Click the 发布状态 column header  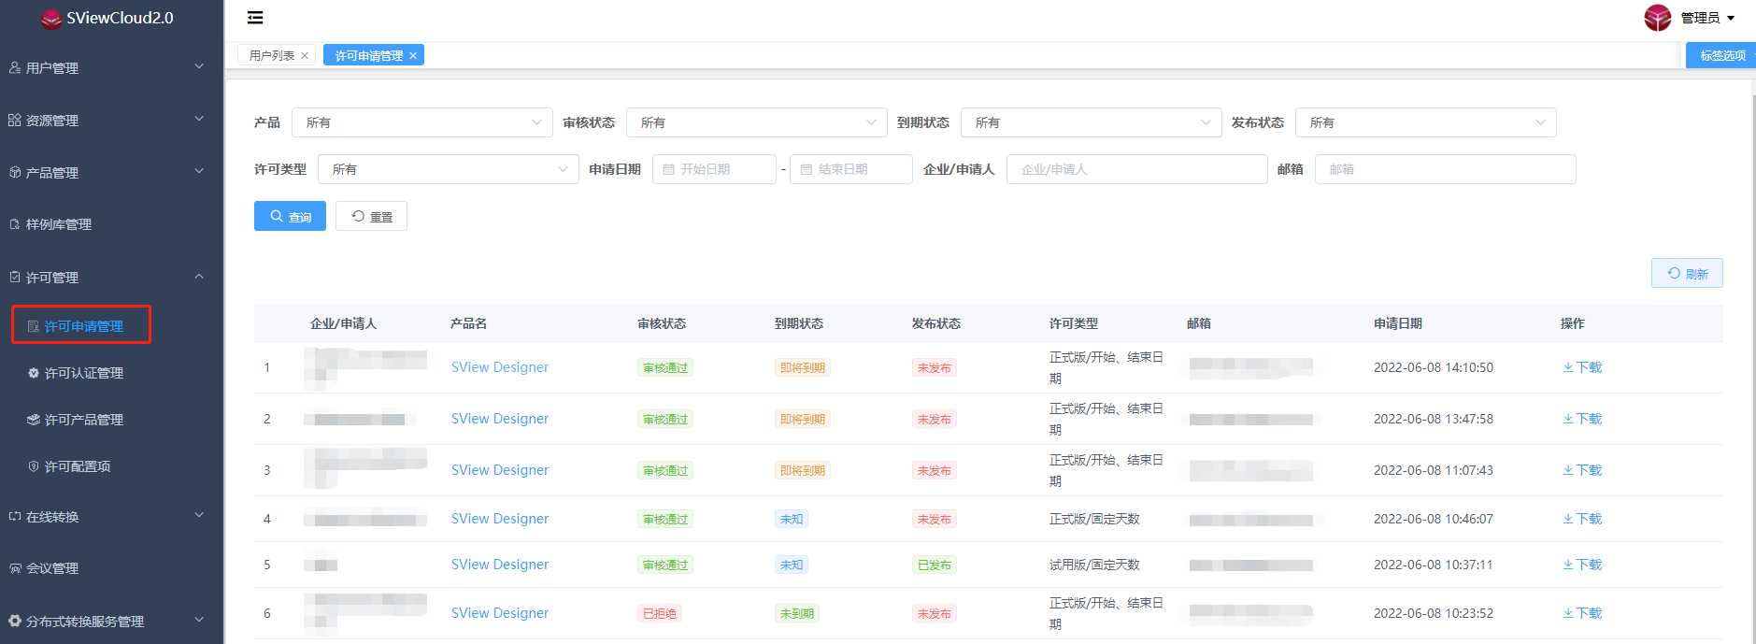936,323
